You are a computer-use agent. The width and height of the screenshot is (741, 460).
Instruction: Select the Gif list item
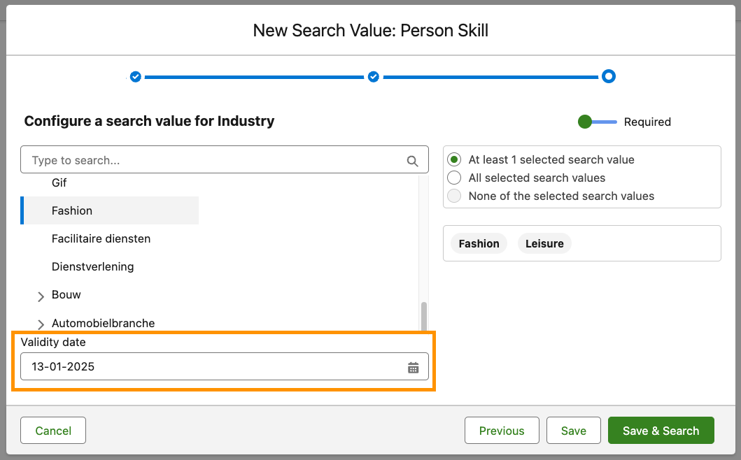59,182
